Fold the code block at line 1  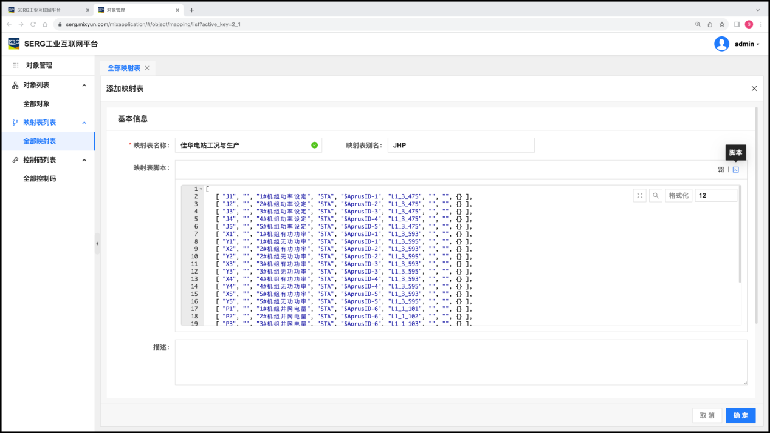click(x=201, y=189)
